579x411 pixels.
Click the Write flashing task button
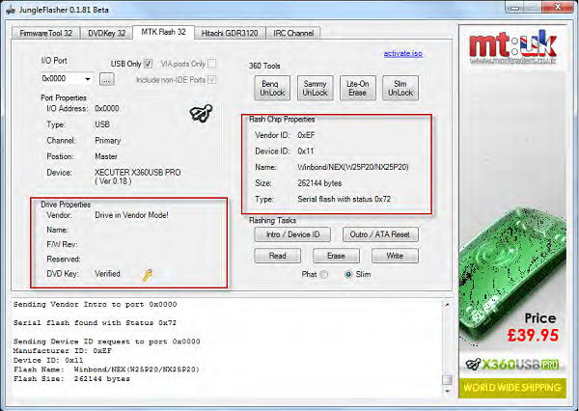pyautogui.click(x=395, y=256)
